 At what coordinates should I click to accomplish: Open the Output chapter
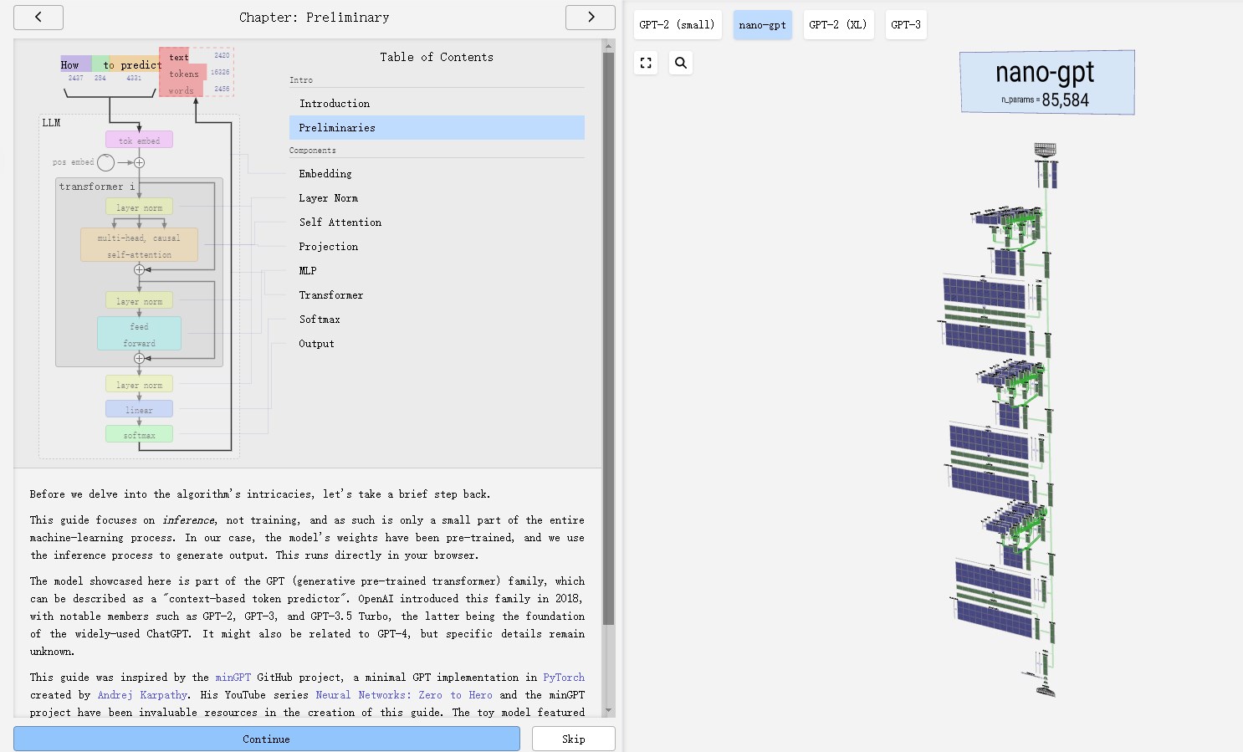[x=437, y=344]
